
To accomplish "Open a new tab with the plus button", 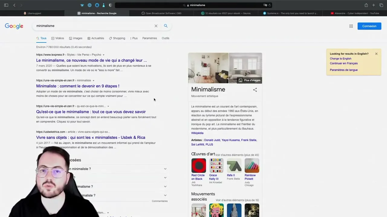I will click(x=373, y=5).
